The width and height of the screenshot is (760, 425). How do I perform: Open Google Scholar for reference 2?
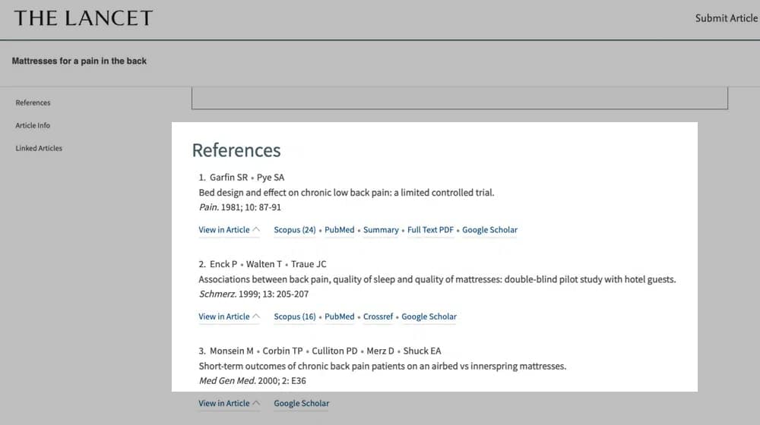click(429, 316)
